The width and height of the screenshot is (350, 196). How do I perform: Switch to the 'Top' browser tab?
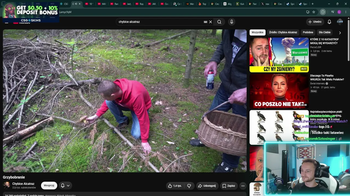[x=202, y=4]
